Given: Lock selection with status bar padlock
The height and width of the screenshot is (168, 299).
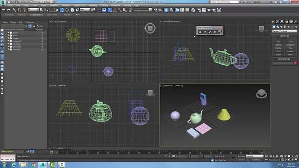Looking at the screenshot, I should pos(169,156).
